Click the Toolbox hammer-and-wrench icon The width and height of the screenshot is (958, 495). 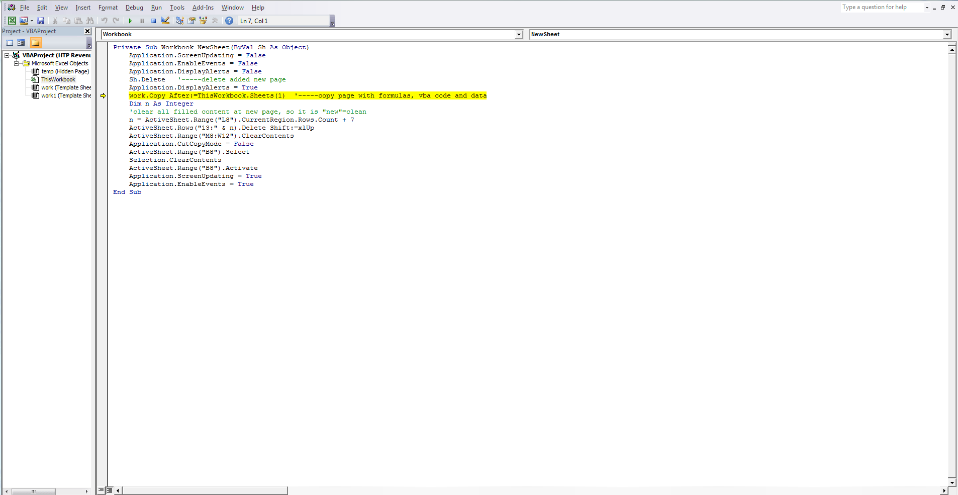click(215, 21)
